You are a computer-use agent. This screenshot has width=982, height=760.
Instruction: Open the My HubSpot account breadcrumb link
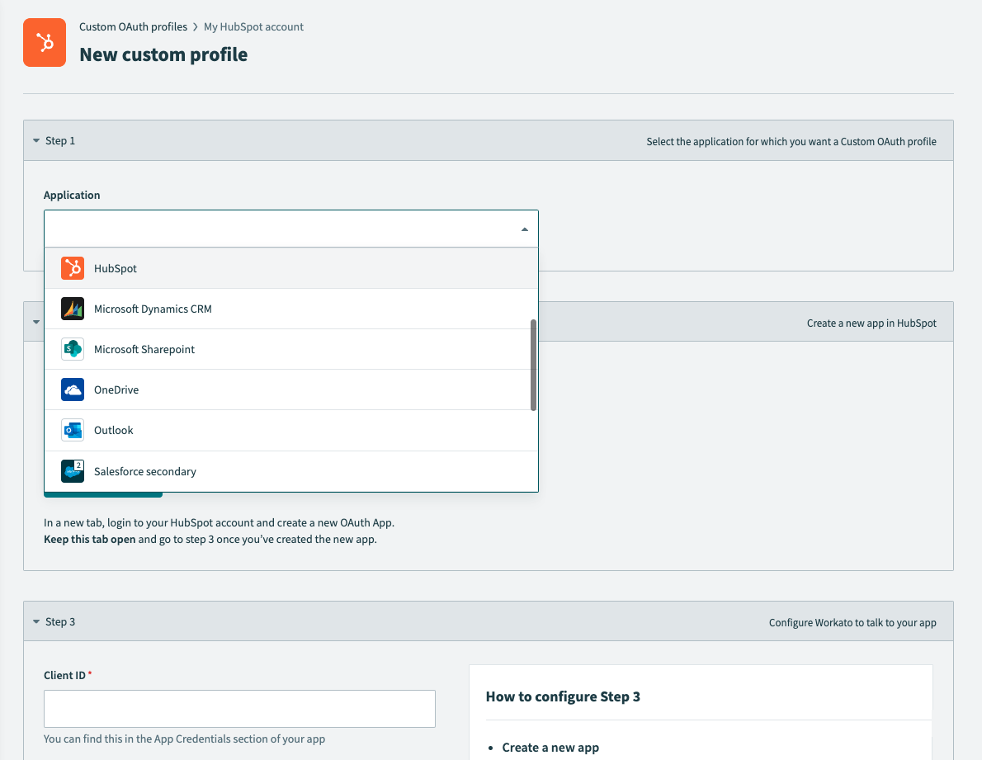click(x=253, y=26)
